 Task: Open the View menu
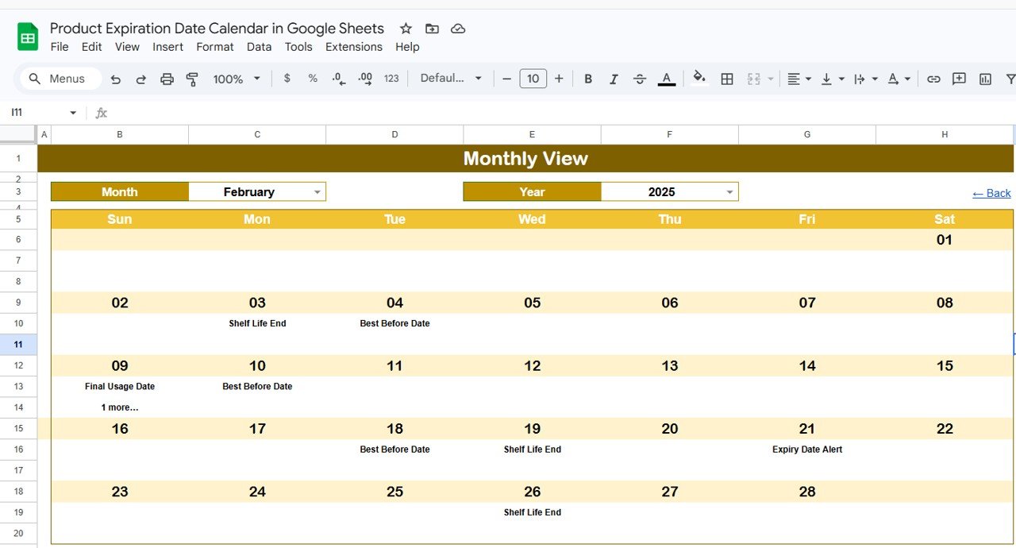127,47
